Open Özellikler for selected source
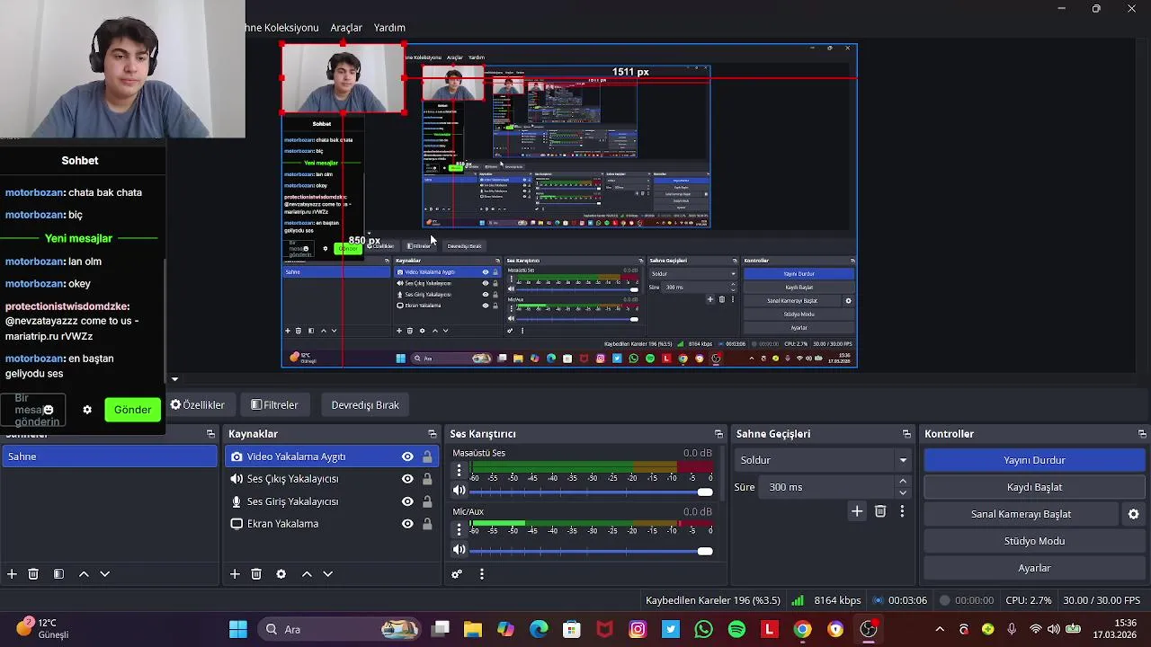The width and height of the screenshot is (1151, 647). pyautogui.click(x=198, y=405)
